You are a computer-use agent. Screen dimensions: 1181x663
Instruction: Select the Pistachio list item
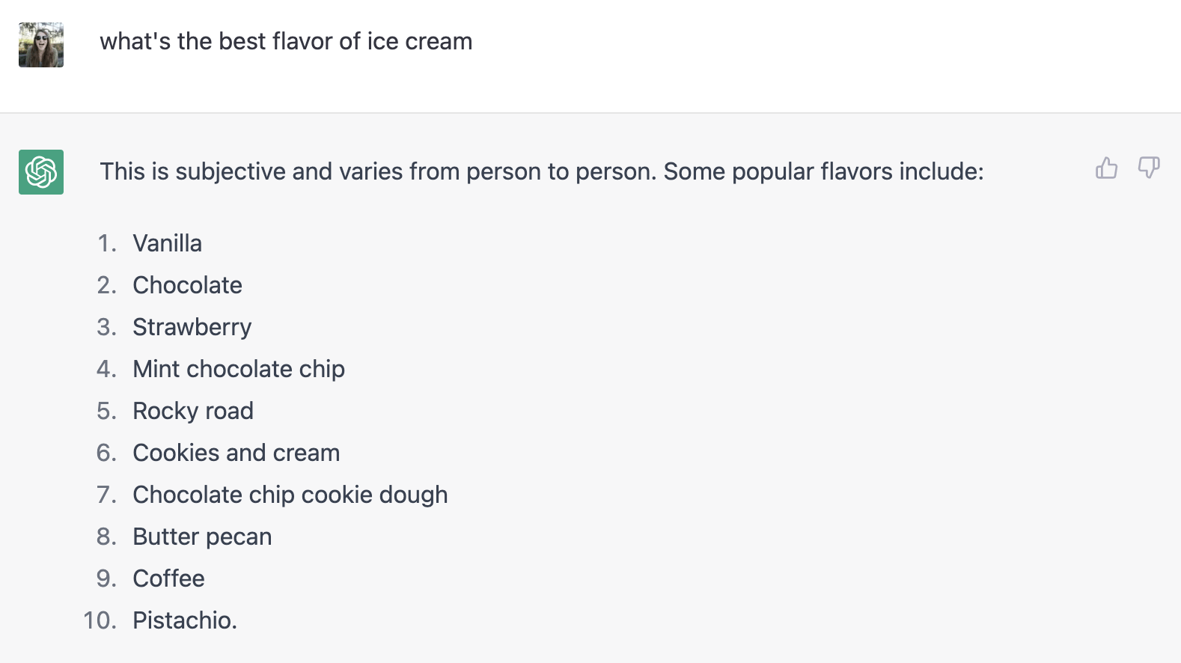coord(184,620)
